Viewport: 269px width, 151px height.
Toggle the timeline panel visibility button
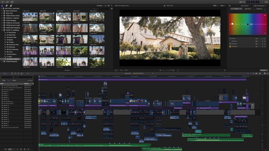[x=253, y=2]
